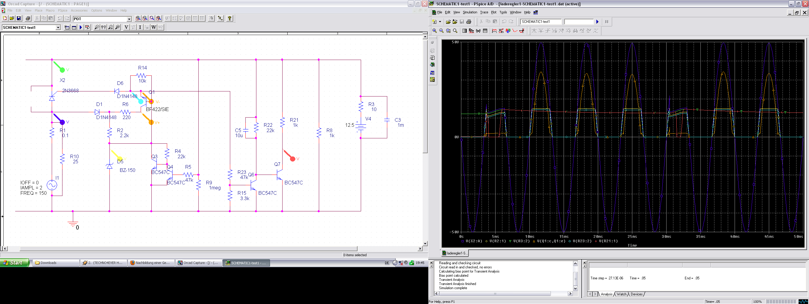Expand the POT part dropdown

[129, 19]
